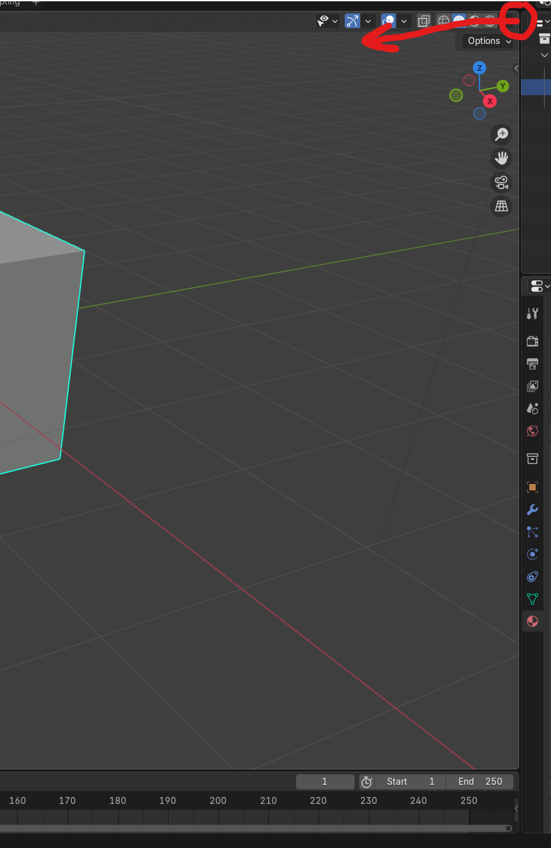Open the Output properties printer tab
This screenshot has width=551, height=848.
[x=532, y=363]
